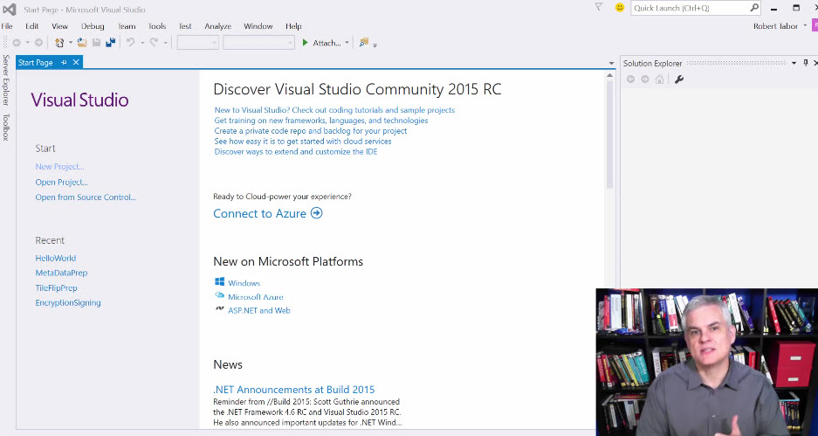This screenshot has width=818, height=436.
Task: Open the Help menu
Action: pos(293,26)
